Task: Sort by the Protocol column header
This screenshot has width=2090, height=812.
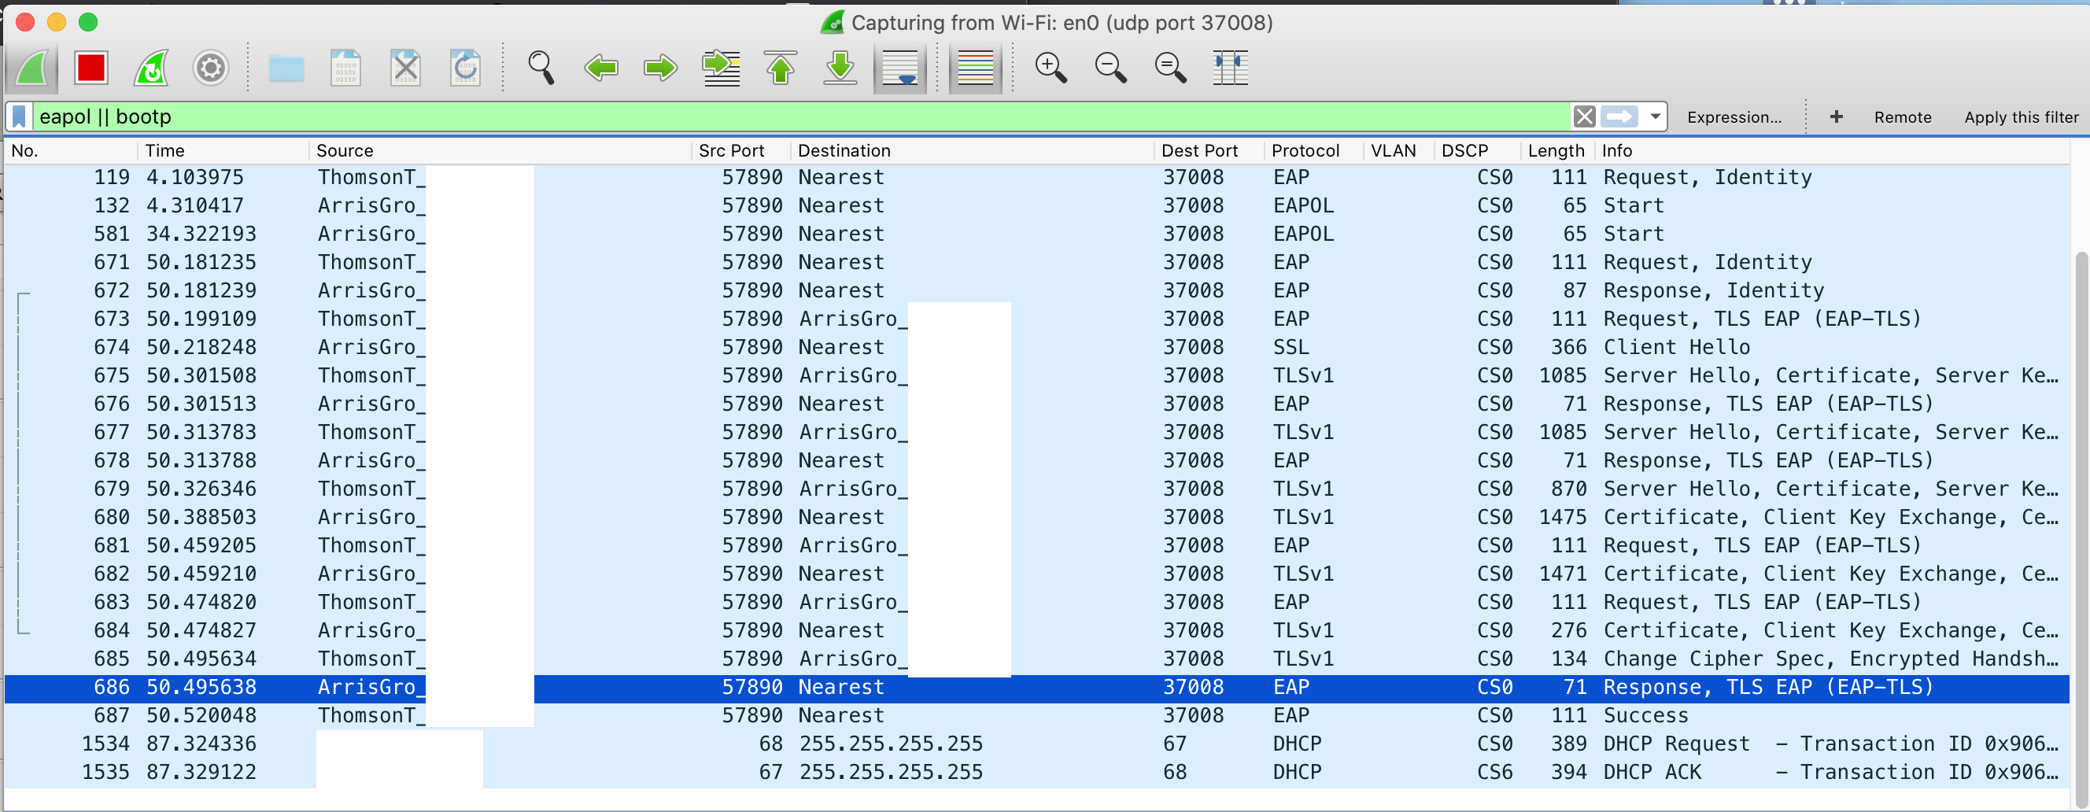Action: pyautogui.click(x=1313, y=151)
